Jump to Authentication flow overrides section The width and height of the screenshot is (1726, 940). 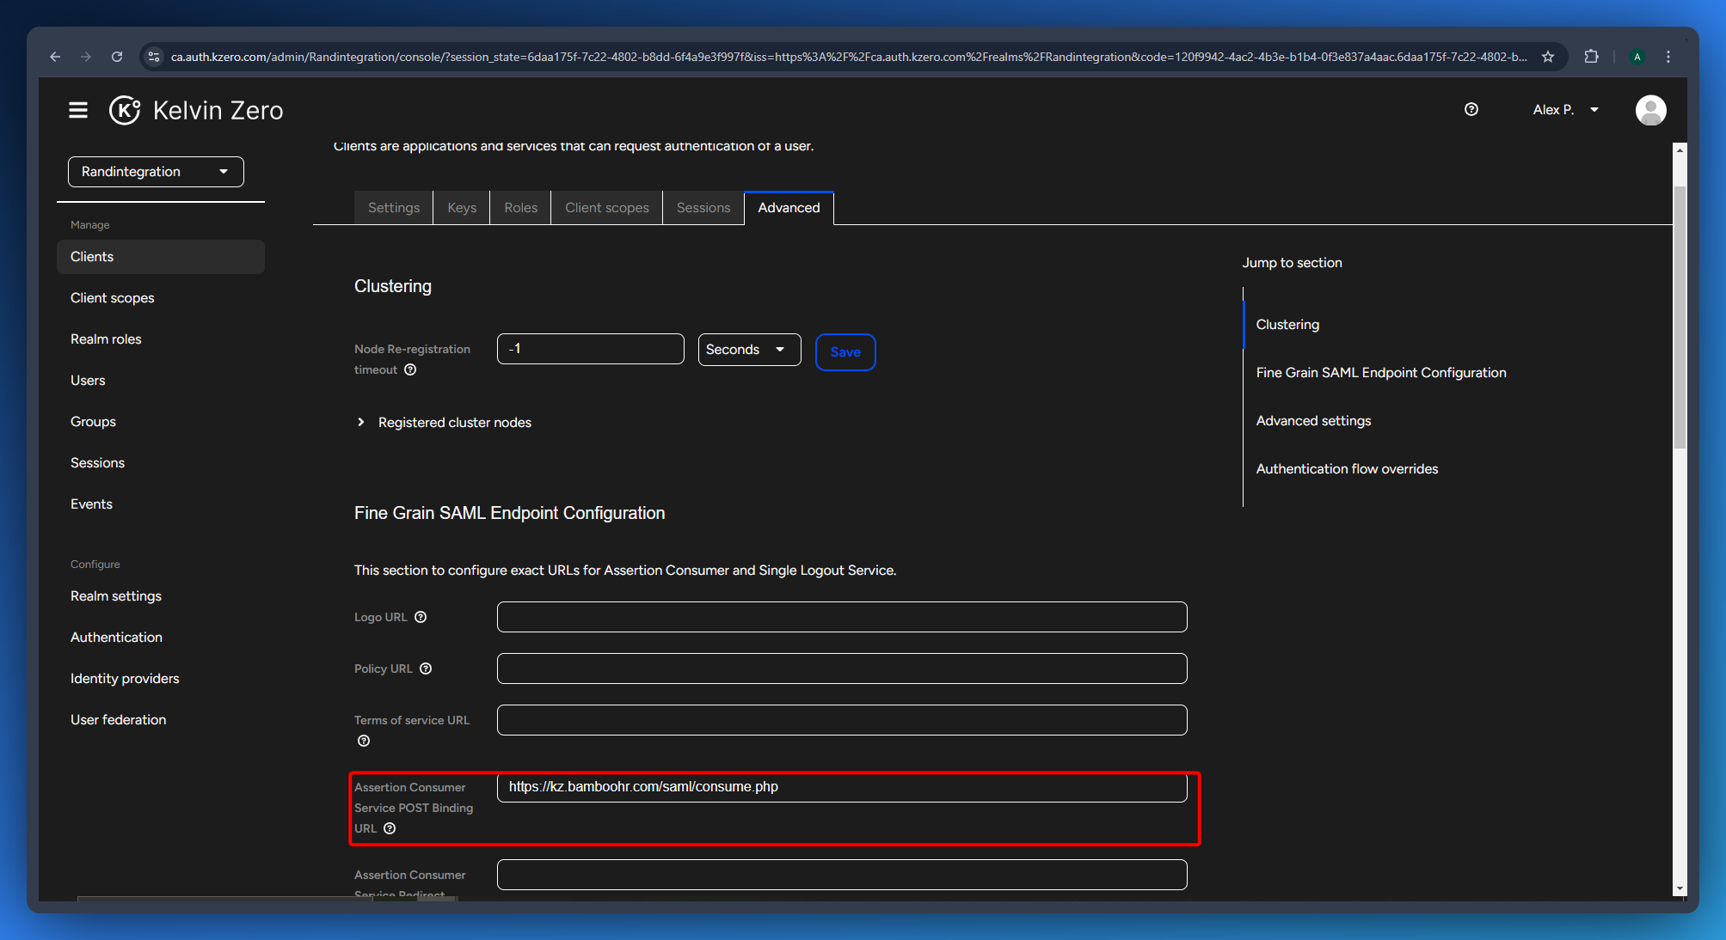[x=1347, y=469]
